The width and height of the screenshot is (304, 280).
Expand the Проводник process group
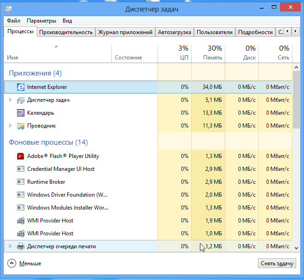[x=11, y=126]
